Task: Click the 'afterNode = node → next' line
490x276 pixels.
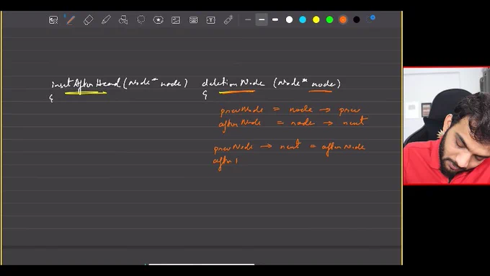Action: 293,123
